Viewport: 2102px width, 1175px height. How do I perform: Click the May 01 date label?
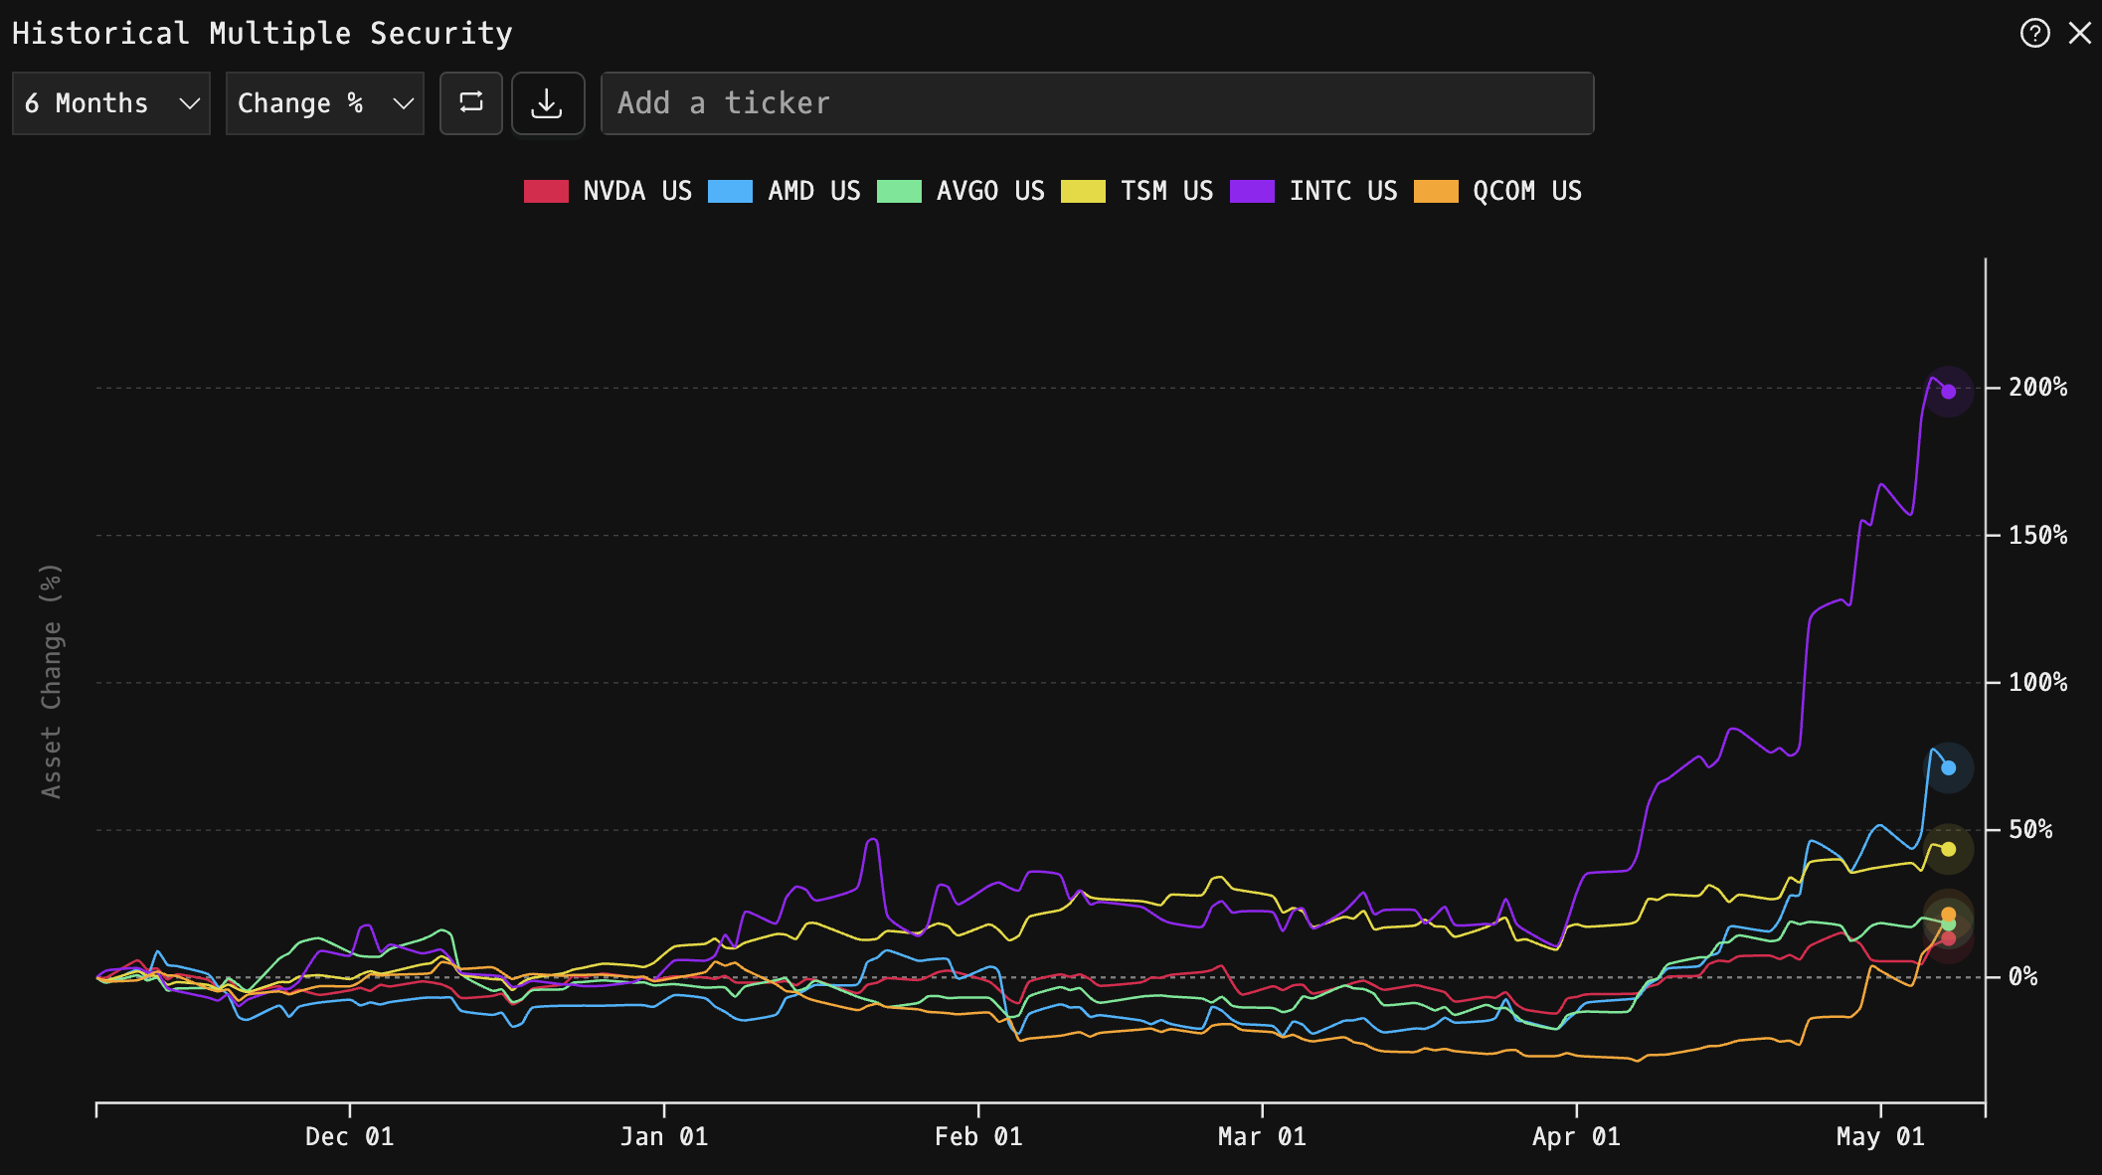pos(1880,1136)
